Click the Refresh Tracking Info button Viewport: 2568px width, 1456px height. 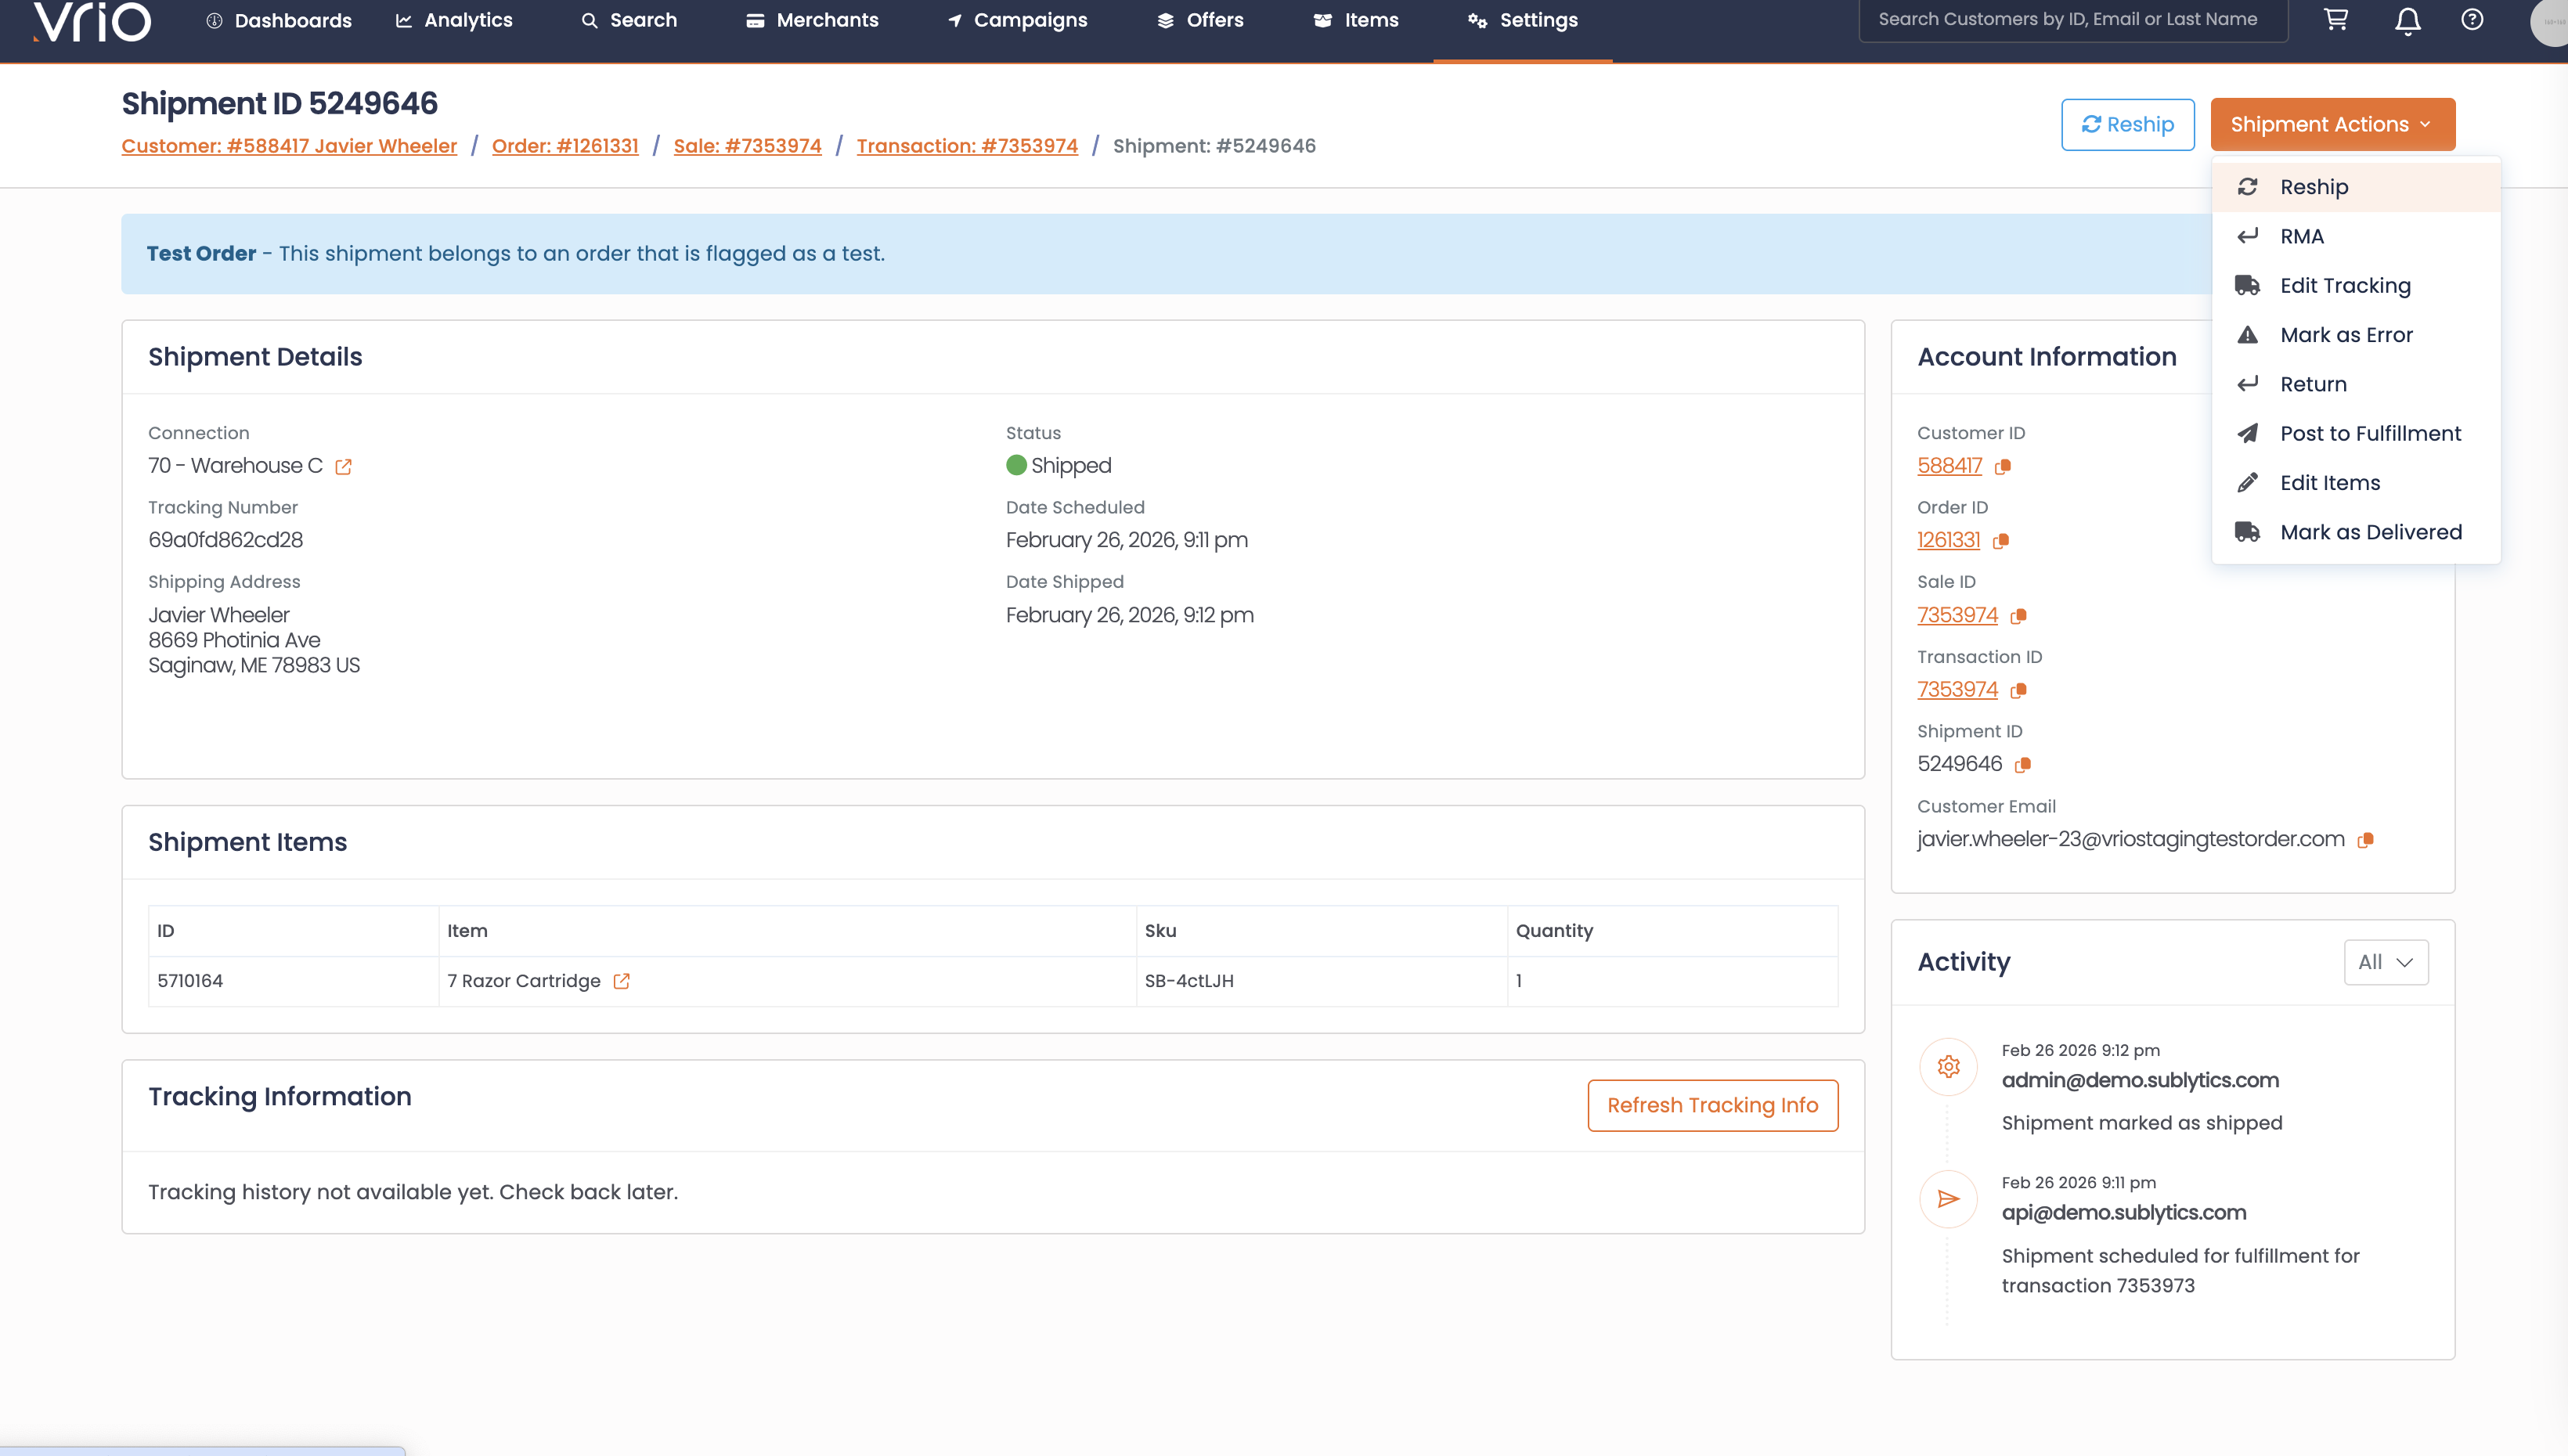[1712, 1105]
